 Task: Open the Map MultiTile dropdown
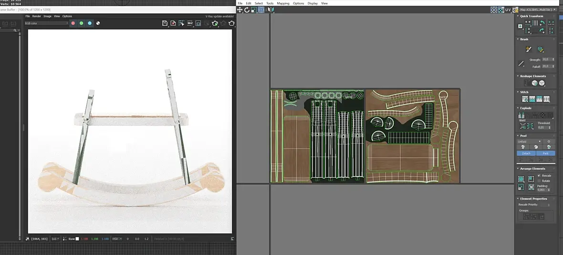pos(538,10)
